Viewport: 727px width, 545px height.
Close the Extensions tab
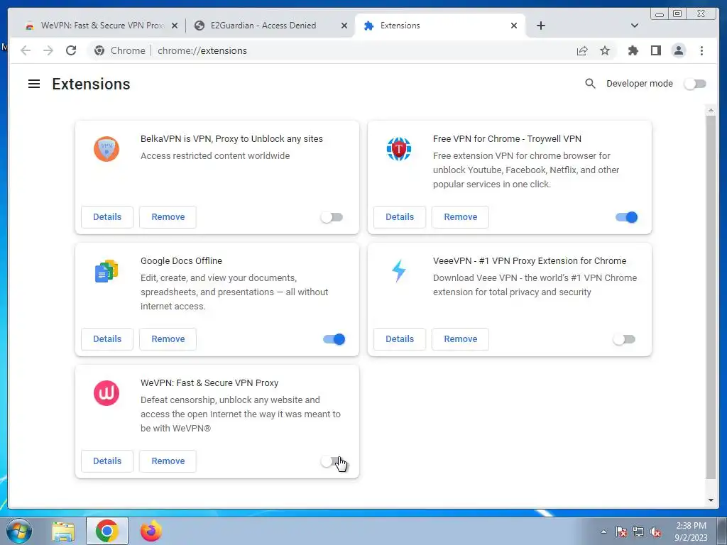coord(514,26)
